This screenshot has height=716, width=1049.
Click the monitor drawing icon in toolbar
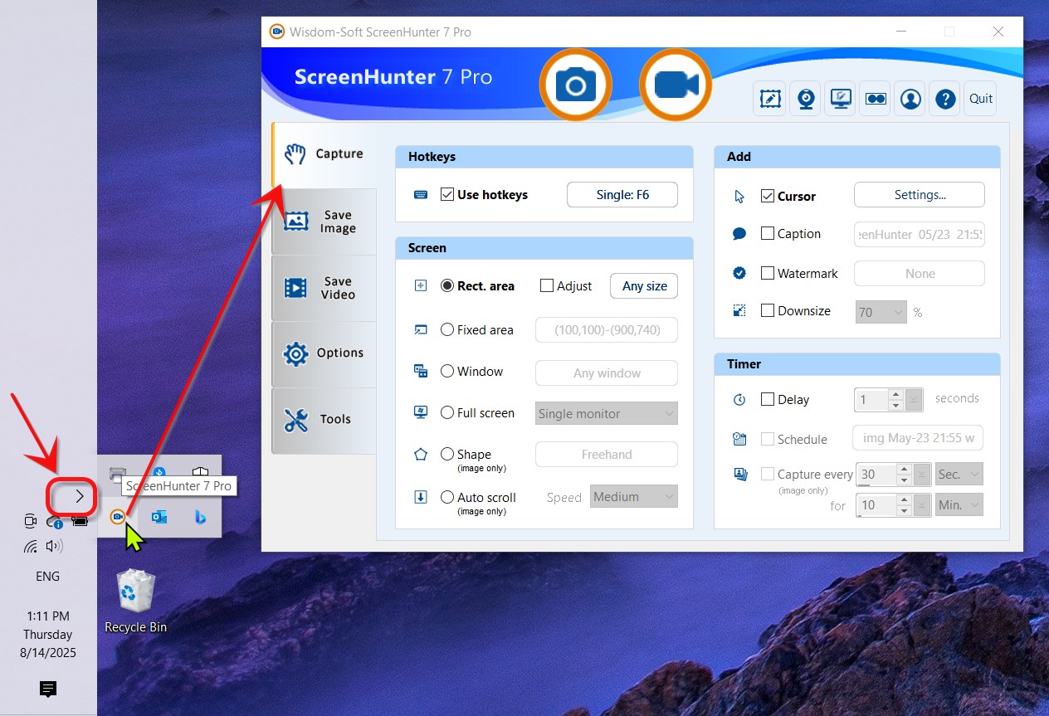(841, 99)
